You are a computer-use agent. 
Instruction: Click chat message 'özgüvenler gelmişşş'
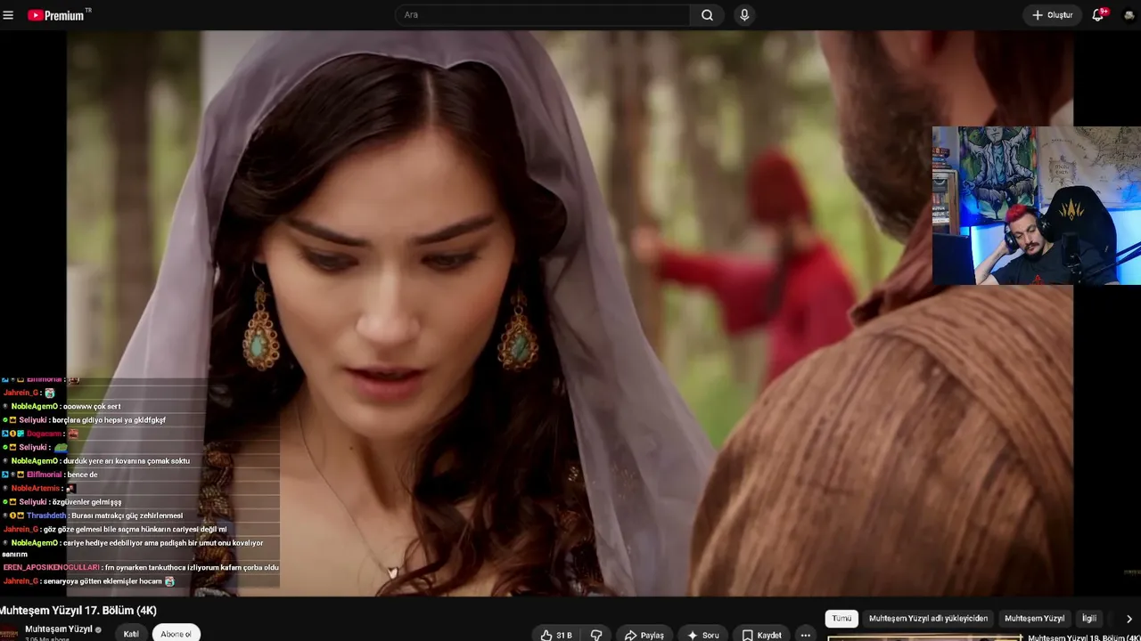(87, 502)
